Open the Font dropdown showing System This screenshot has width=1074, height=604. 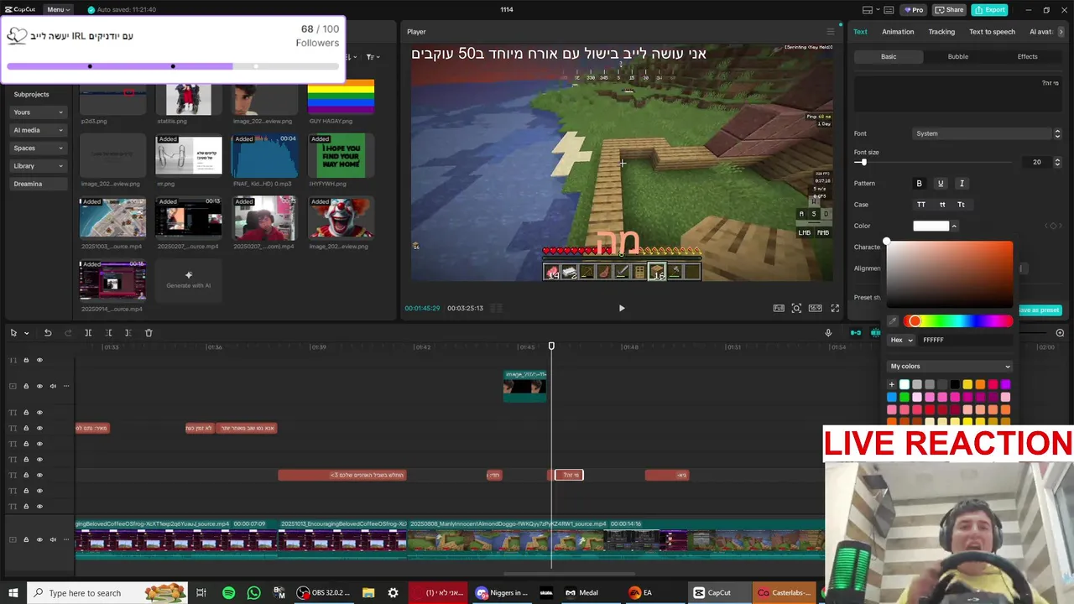988,133
